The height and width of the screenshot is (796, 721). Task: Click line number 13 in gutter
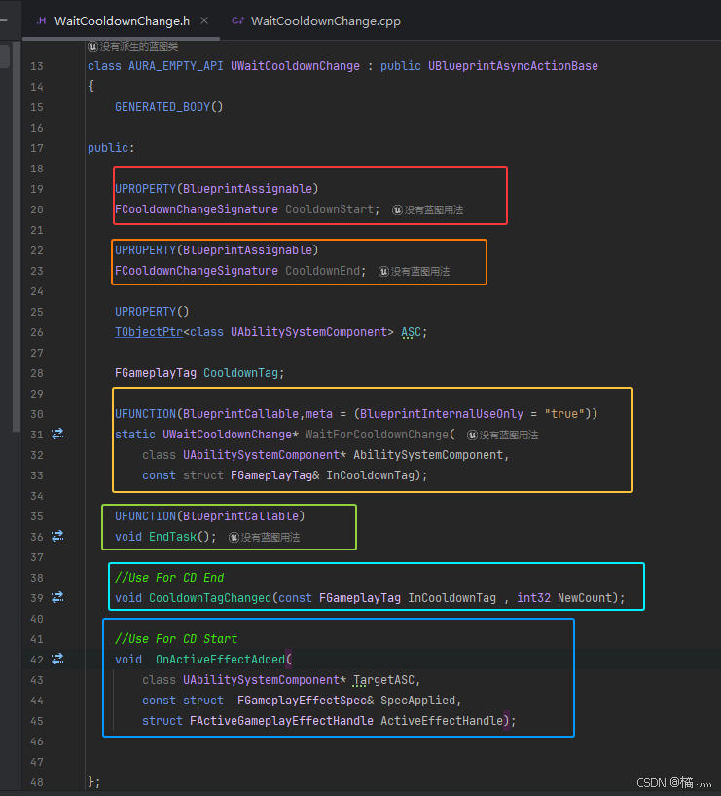pos(37,66)
